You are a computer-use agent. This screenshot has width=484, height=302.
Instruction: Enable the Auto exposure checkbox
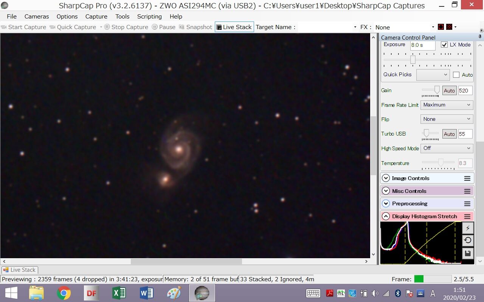(456, 75)
